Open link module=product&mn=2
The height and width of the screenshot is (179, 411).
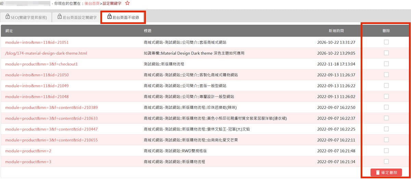[x=28, y=151]
